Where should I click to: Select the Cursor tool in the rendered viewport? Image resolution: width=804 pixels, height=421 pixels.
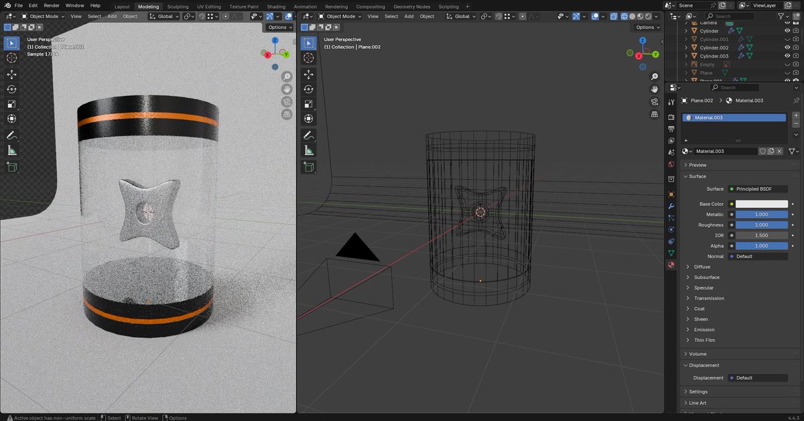pyautogui.click(x=11, y=58)
